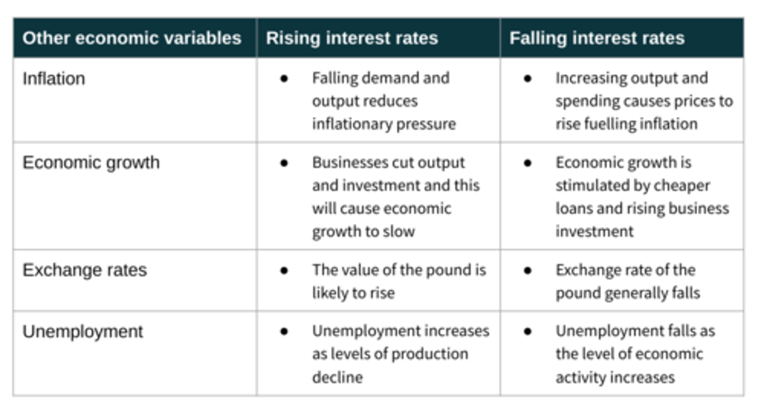Select the Unemployment row label
Viewport: 764px width, 403px height.
point(83,332)
